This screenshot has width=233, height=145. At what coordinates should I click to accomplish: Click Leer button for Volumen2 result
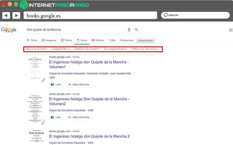57,117
